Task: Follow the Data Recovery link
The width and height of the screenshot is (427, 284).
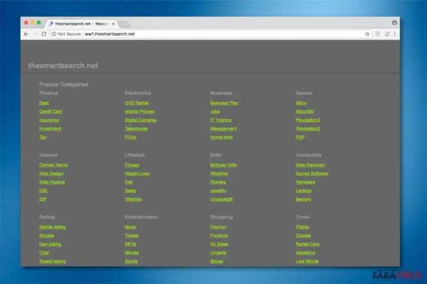Action: tap(310, 165)
